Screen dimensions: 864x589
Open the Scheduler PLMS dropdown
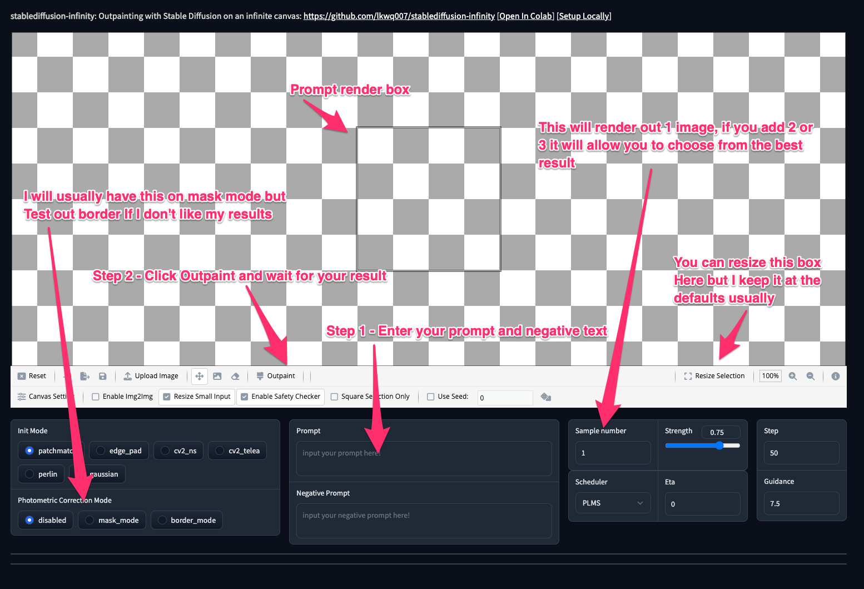pos(612,503)
